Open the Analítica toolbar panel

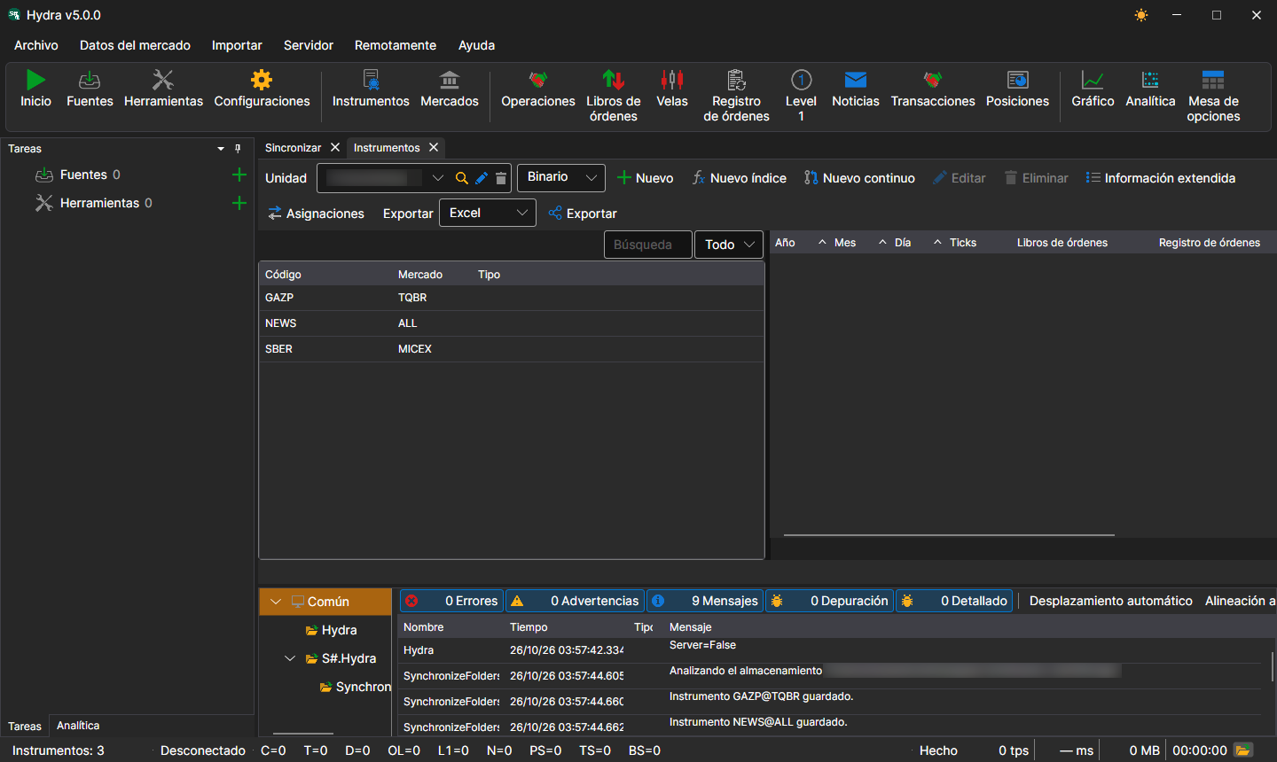[1151, 89]
